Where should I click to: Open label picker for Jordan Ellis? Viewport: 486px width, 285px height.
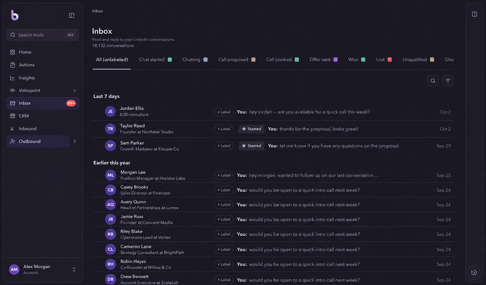coord(224,112)
